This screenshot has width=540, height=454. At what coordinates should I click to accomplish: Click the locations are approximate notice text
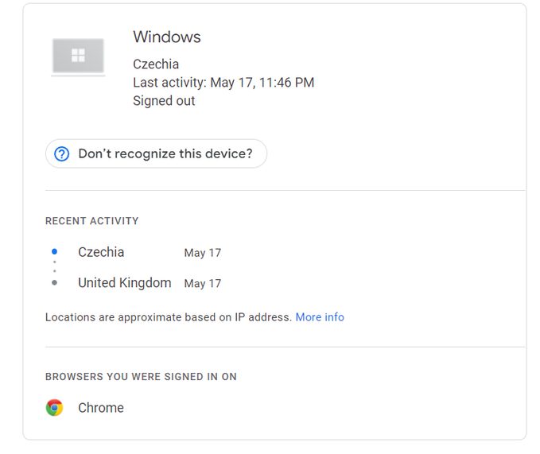click(169, 317)
